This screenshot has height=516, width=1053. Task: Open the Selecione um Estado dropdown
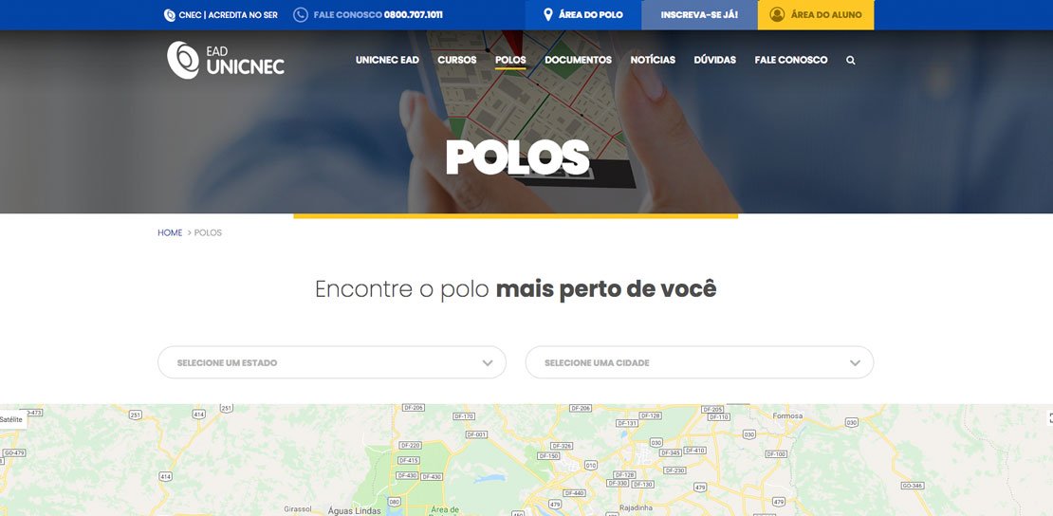tap(332, 362)
